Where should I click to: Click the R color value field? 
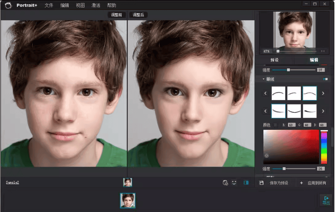pos(292,125)
